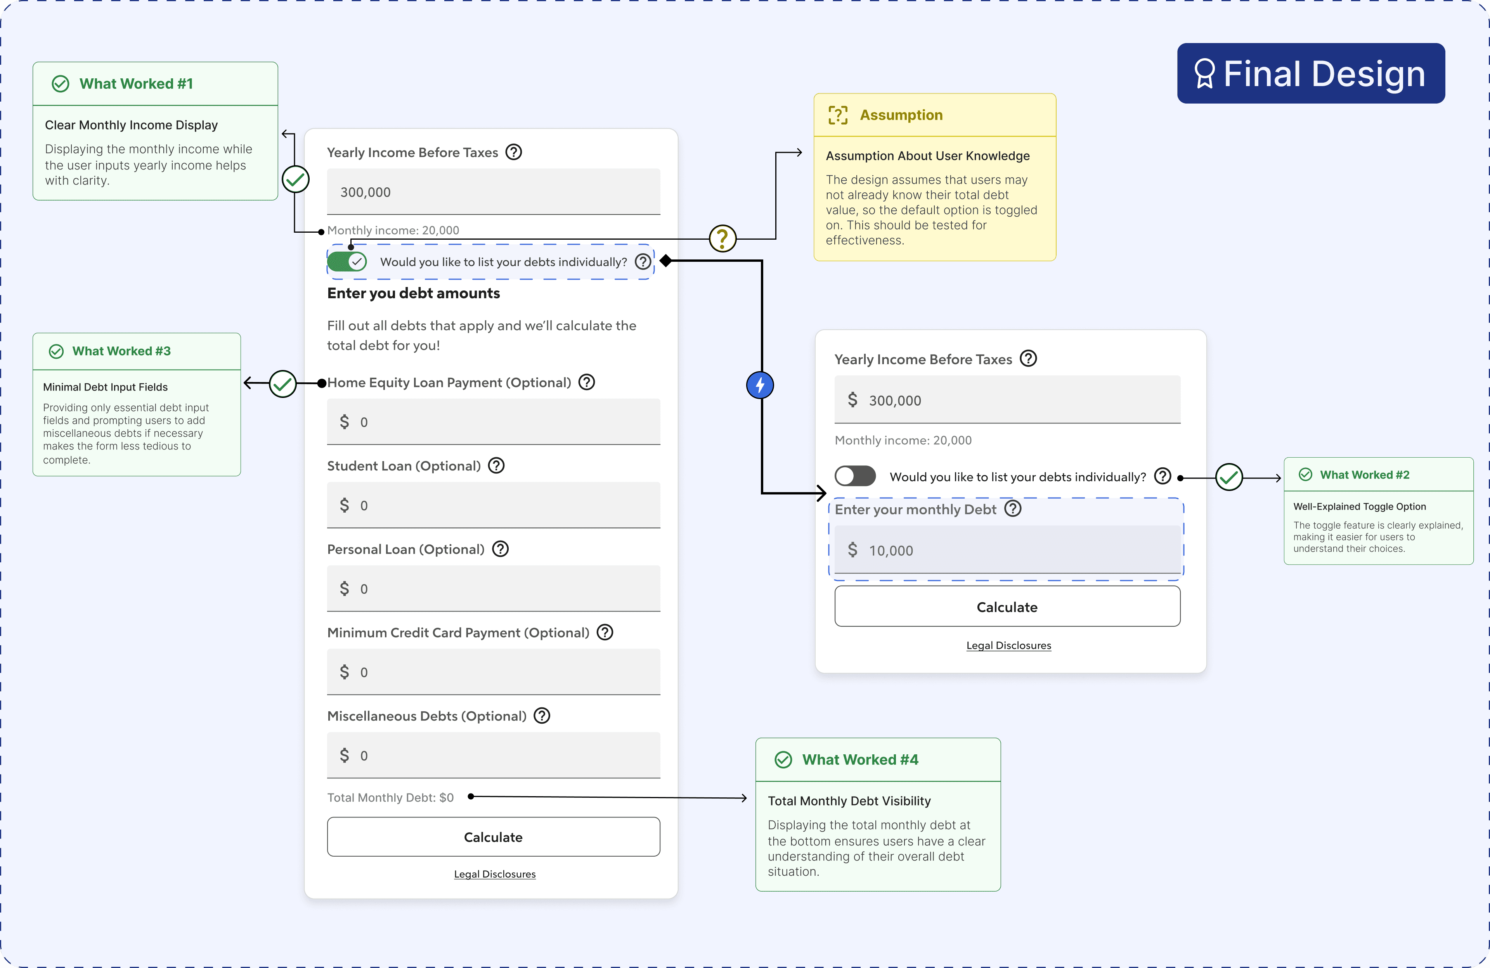
Task: Click help icon for Minimum Credit Card Payment
Action: tap(604, 633)
